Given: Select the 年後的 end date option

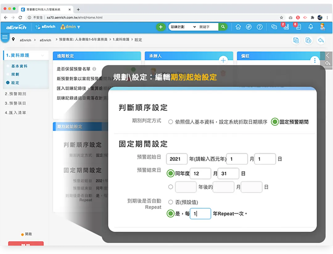Looking at the screenshot, I should pos(171,187).
